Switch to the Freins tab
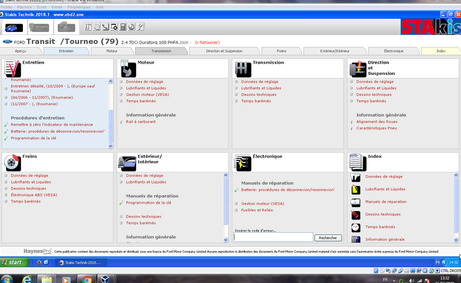This screenshot has width=461, height=283. click(x=281, y=51)
